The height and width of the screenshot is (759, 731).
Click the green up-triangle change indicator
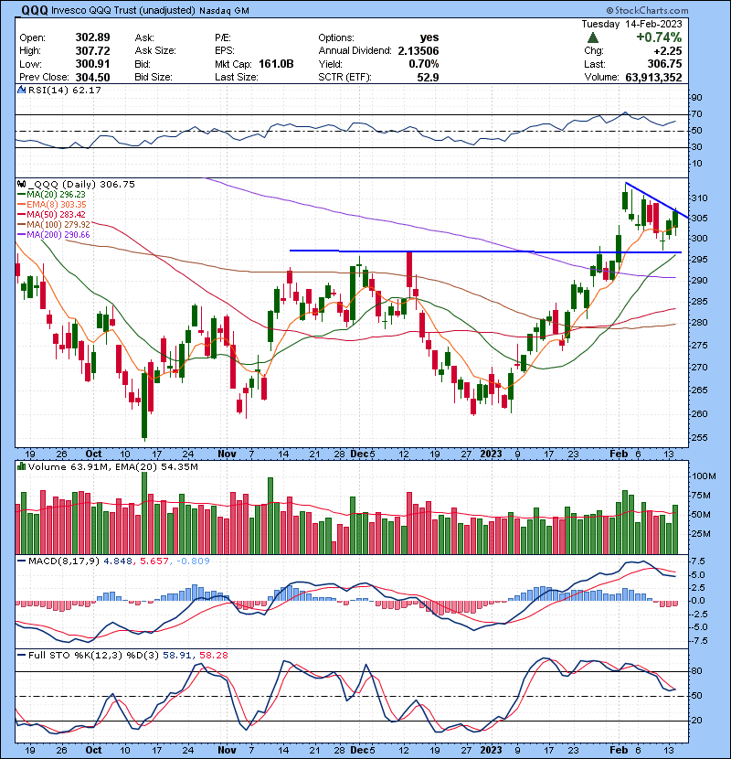(x=593, y=37)
